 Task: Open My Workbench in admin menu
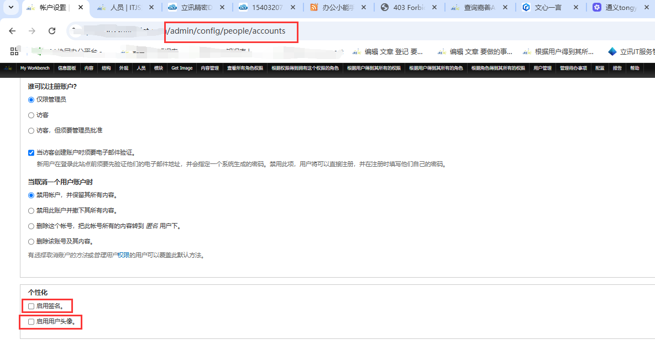pyautogui.click(x=35, y=68)
